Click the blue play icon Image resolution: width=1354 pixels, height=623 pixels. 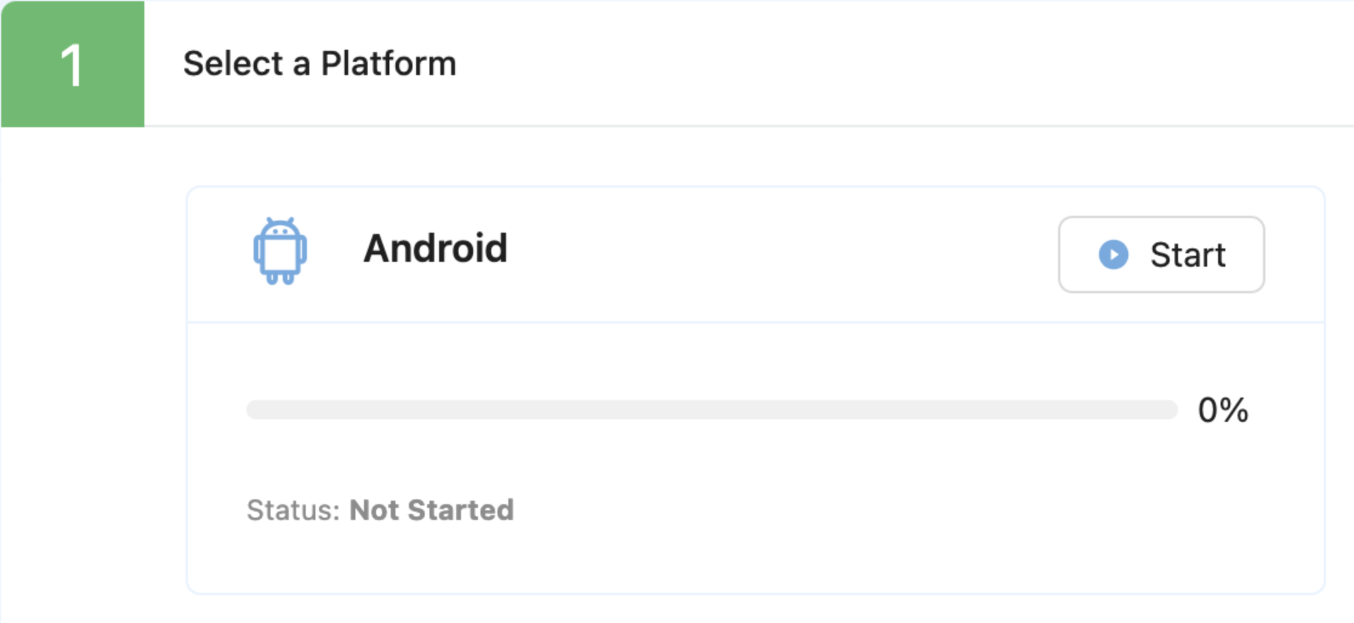tap(1113, 255)
